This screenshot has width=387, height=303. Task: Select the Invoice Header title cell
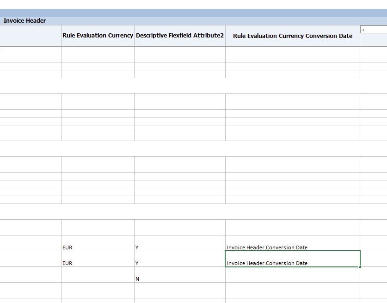pyautogui.click(x=25, y=20)
